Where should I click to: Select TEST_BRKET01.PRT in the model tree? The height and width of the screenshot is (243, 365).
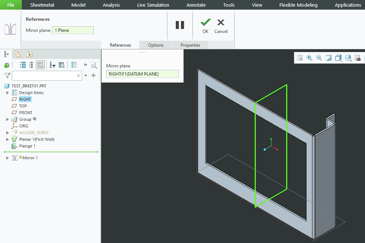29,86
